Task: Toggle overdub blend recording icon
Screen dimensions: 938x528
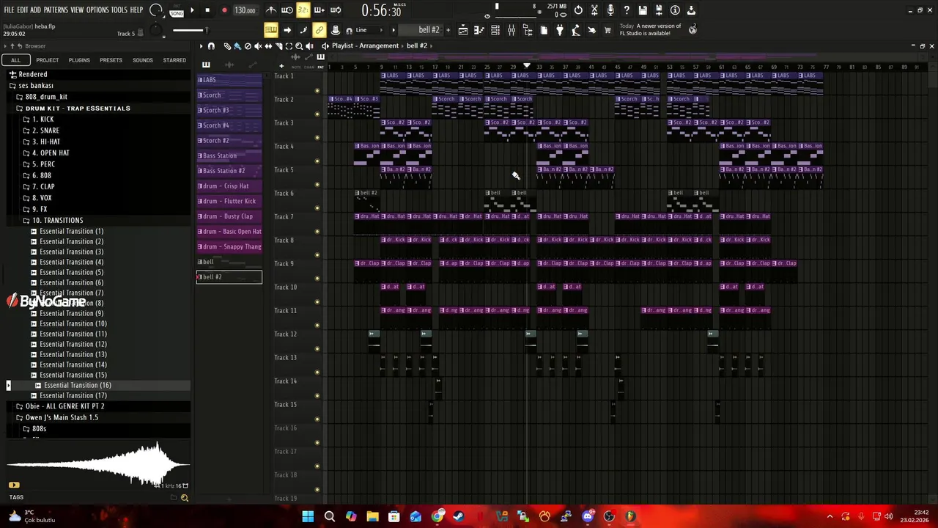Action: (x=320, y=10)
